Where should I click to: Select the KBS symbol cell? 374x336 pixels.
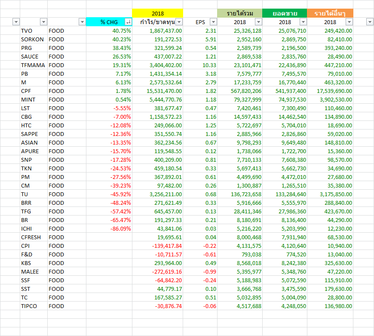click(34, 263)
